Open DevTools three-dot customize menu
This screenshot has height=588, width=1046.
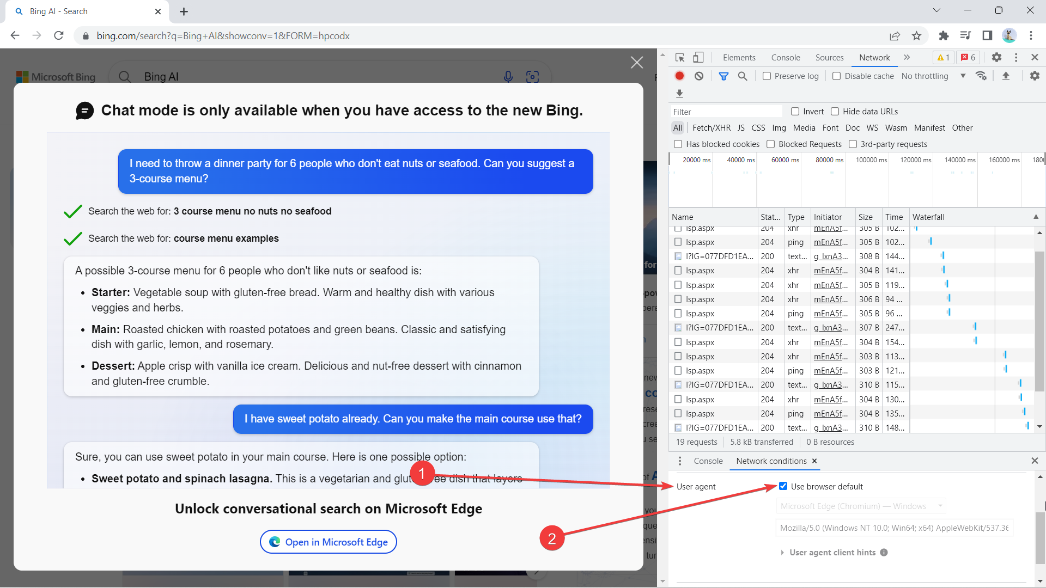(x=1016, y=58)
